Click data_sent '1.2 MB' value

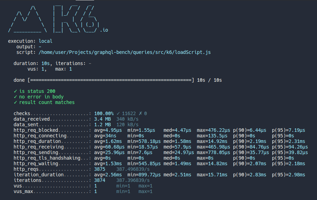point(102,125)
